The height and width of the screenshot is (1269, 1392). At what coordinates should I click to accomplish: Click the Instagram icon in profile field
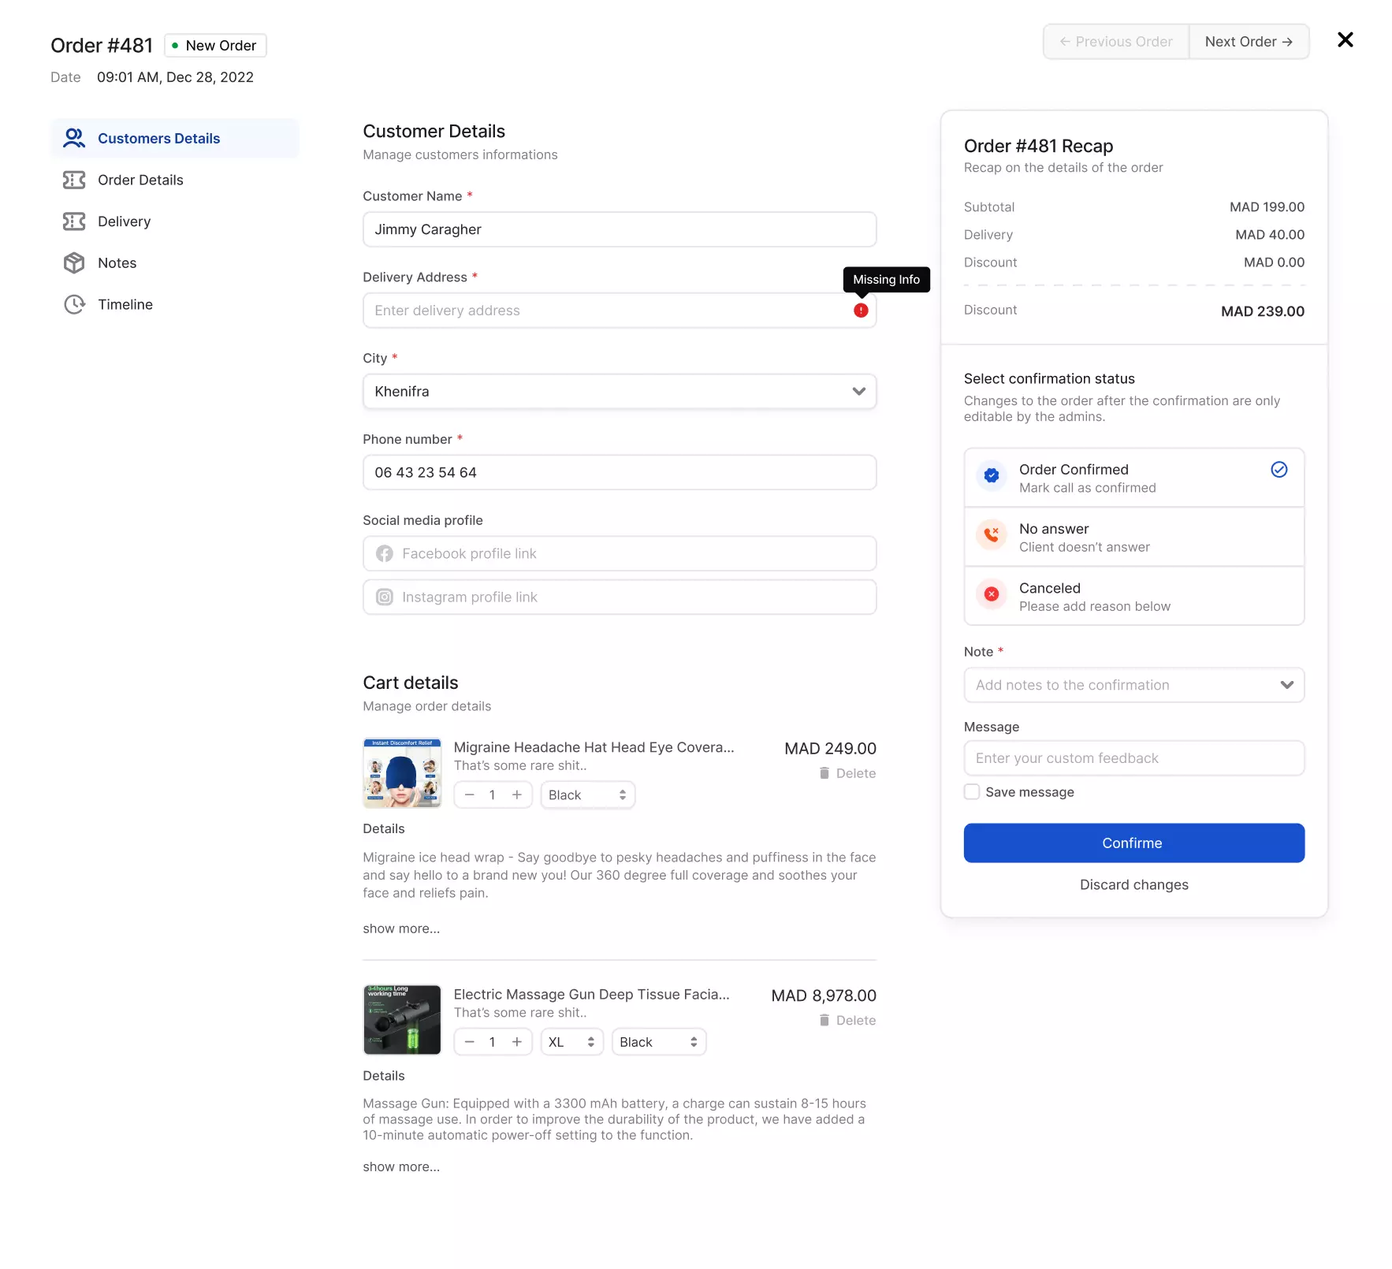tap(385, 597)
